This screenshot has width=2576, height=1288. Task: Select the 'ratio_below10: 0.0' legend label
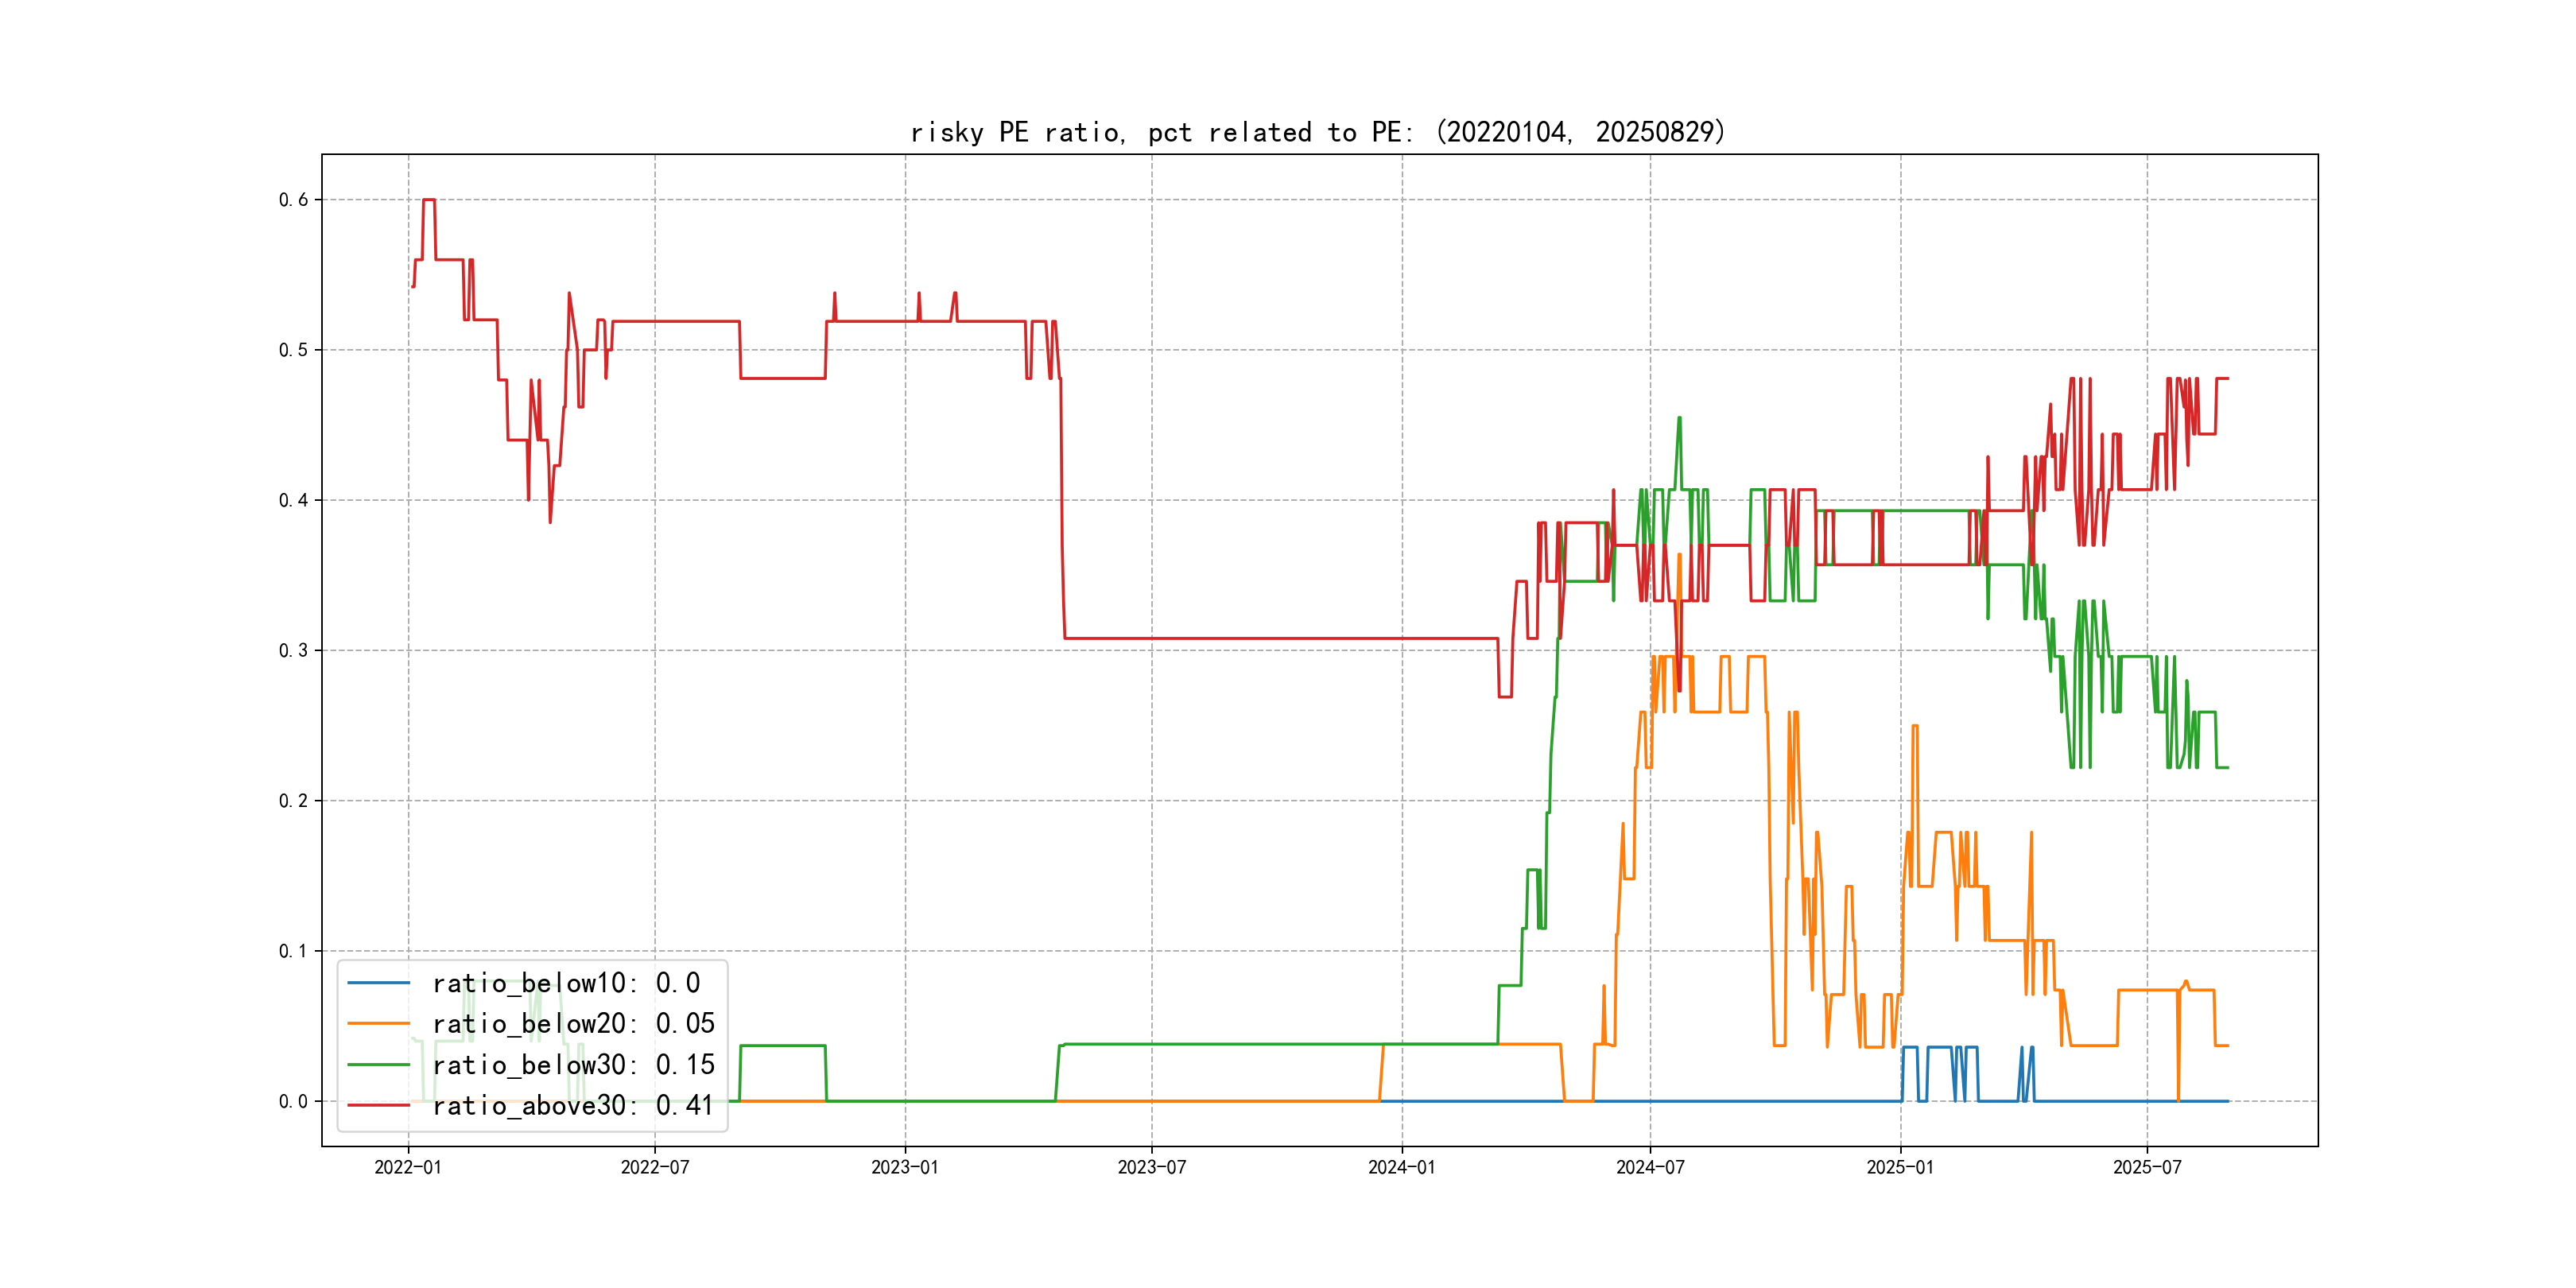(566, 983)
